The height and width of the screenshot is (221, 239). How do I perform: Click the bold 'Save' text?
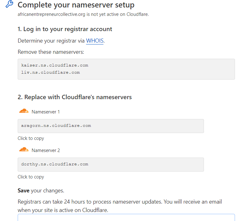[24, 190]
